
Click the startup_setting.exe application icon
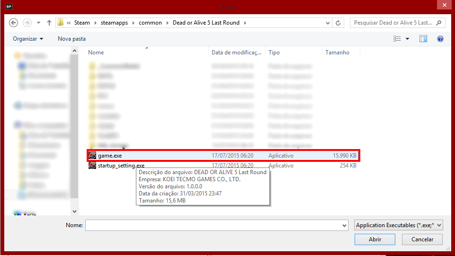[92, 165]
